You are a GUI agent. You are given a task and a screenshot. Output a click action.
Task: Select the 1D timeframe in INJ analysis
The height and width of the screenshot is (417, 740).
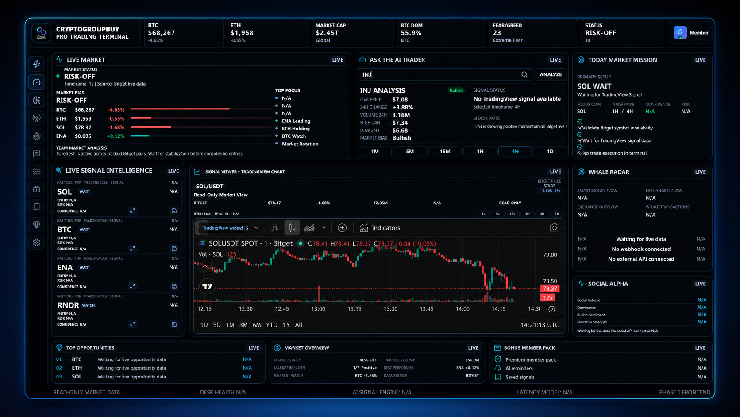tap(550, 151)
